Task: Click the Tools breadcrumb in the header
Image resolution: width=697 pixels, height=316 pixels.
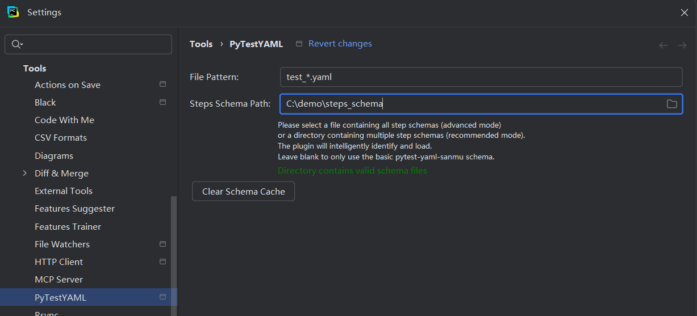Action: pyautogui.click(x=201, y=44)
